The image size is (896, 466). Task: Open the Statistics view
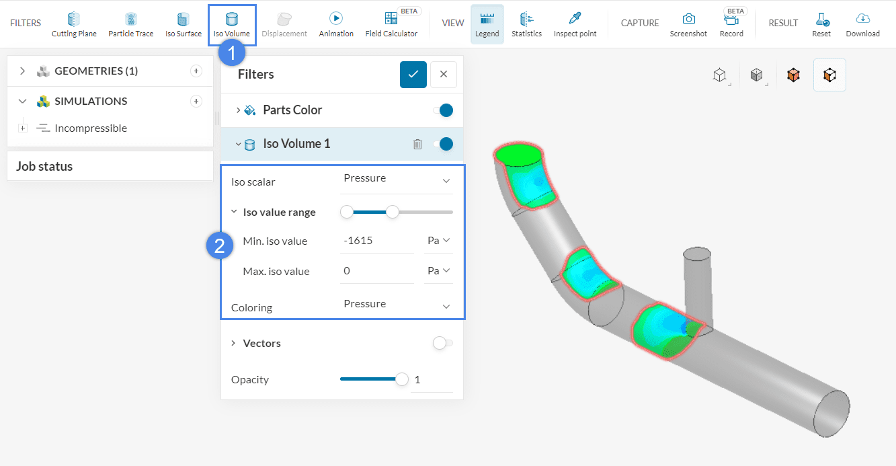click(x=526, y=24)
